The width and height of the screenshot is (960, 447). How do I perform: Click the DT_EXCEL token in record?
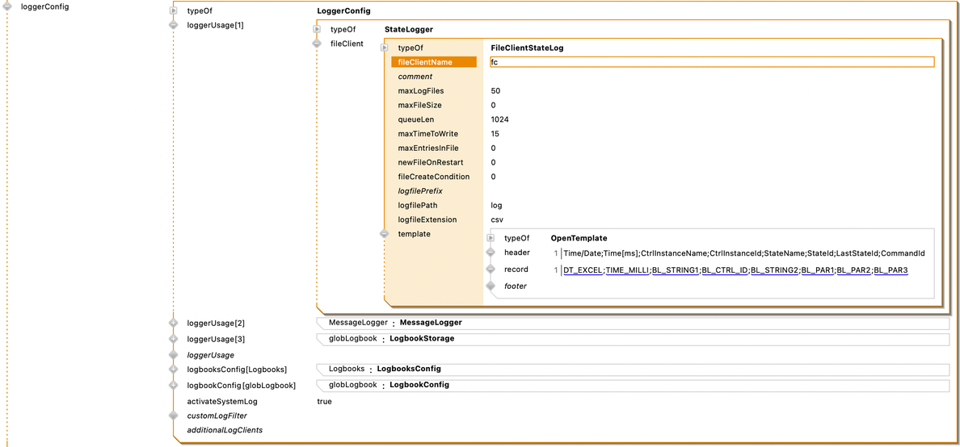(583, 270)
